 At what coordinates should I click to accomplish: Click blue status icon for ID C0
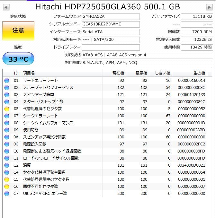7,151
